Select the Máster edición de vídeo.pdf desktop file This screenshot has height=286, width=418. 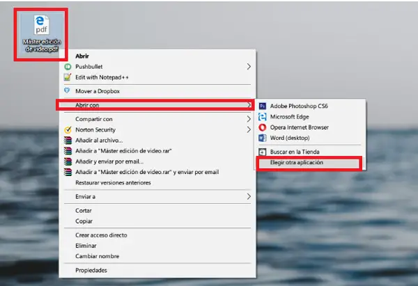[42, 35]
